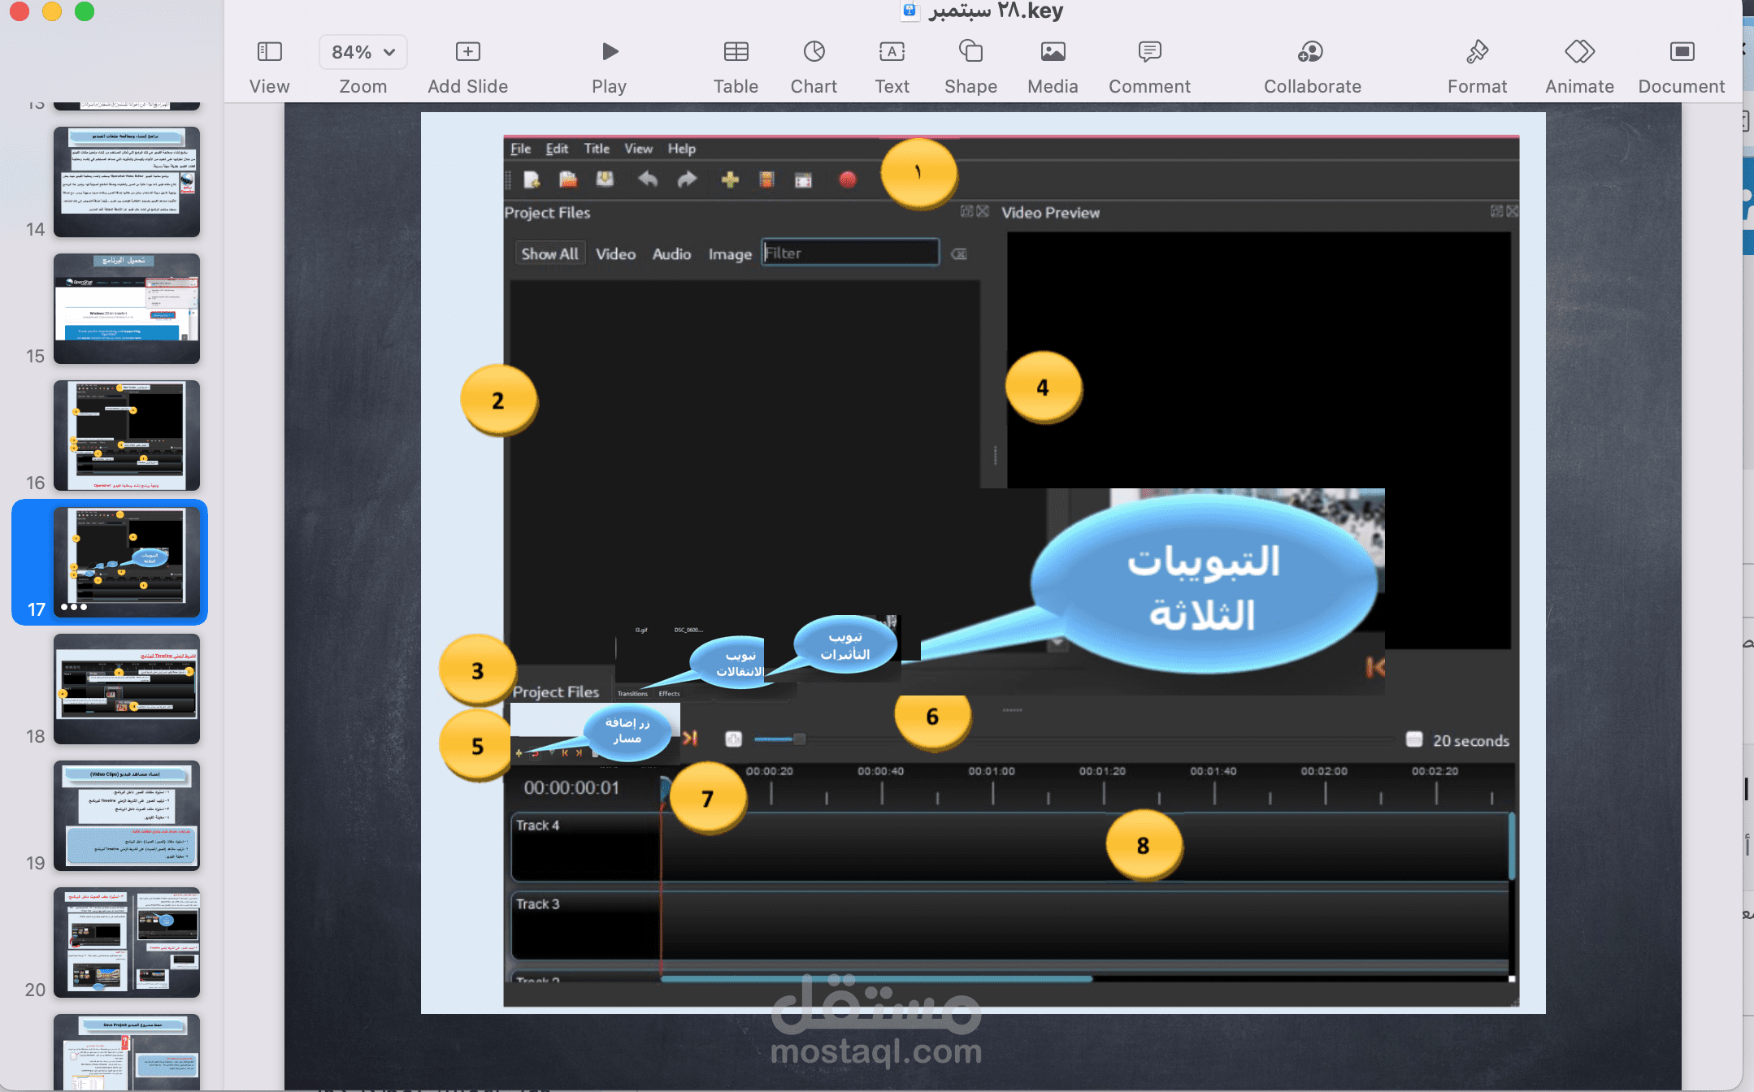Add a Comment to the slide
Screen dimensions: 1754x1092
[x=1149, y=52]
